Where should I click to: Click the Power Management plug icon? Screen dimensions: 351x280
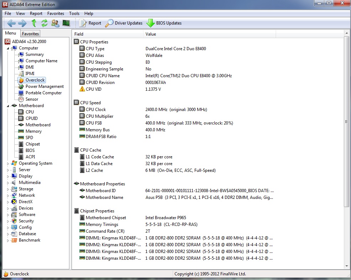point(21,86)
